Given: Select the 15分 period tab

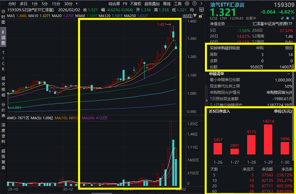Looking at the screenshot, I should click(x=56, y=3).
